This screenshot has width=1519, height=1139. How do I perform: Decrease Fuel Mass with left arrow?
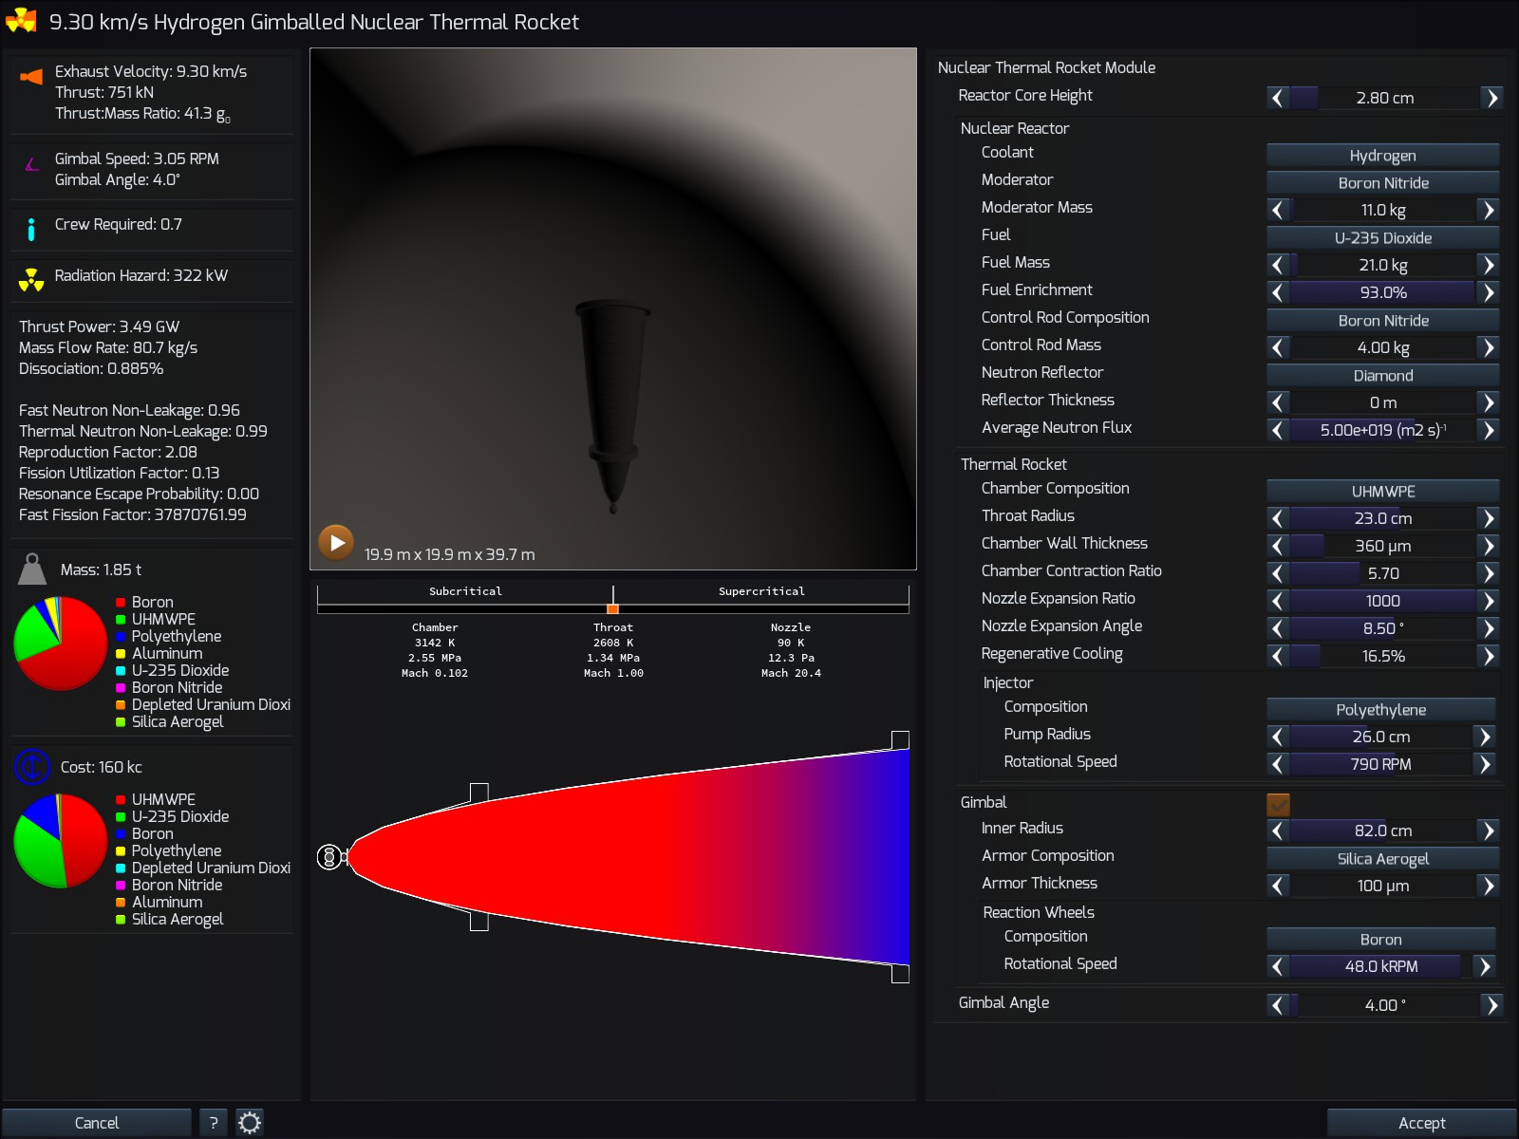1278,265
